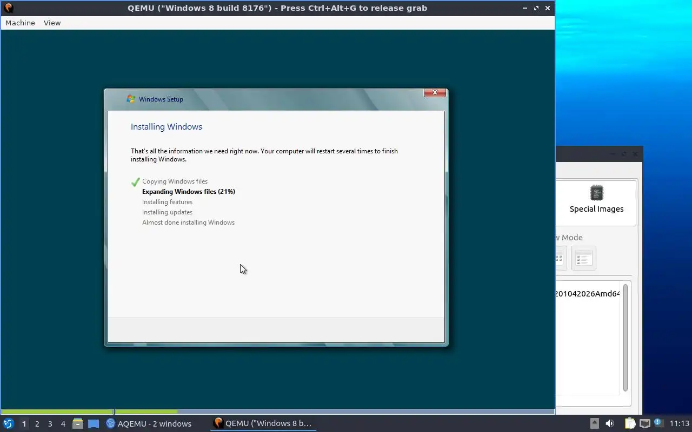The height and width of the screenshot is (432, 692).
Task: Close the QEMU window
Action: tap(548, 8)
